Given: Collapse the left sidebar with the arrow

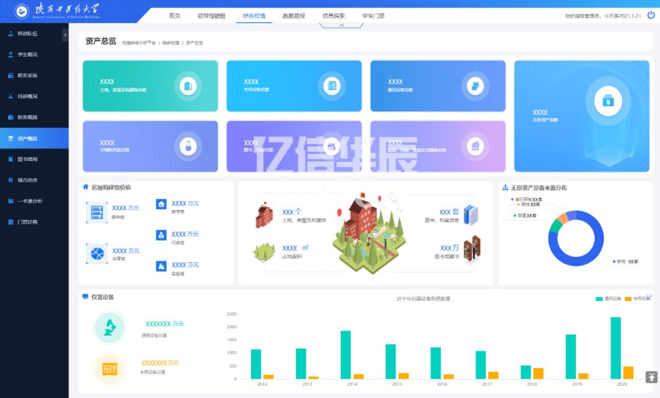Looking at the screenshot, I should 65,35.
